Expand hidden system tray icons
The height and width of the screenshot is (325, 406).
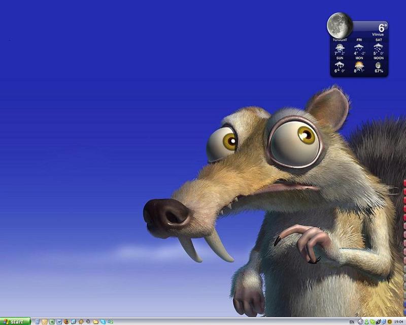360,321
